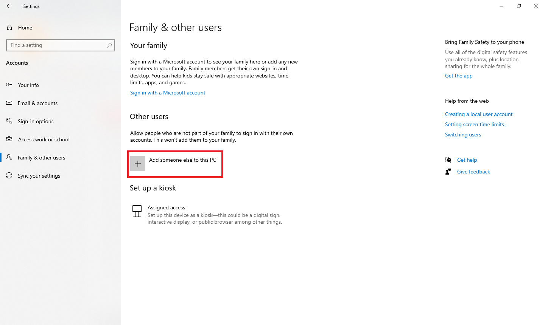Screen dimensions: 545x325
Task: Click Sign in with a Microsoft account
Action: (168, 93)
